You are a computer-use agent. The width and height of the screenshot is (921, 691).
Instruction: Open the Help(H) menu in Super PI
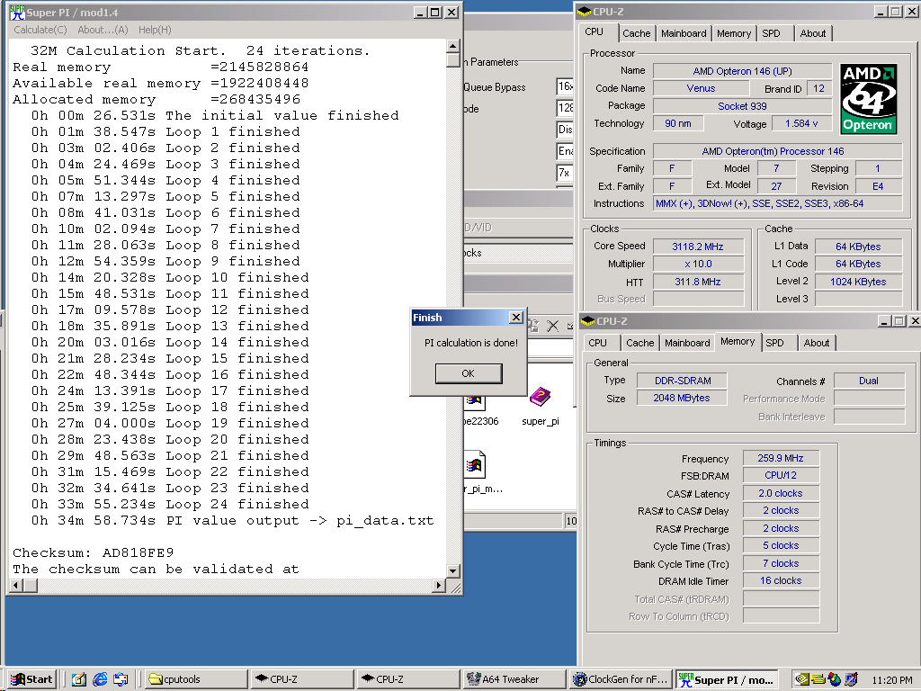click(x=155, y=30)
